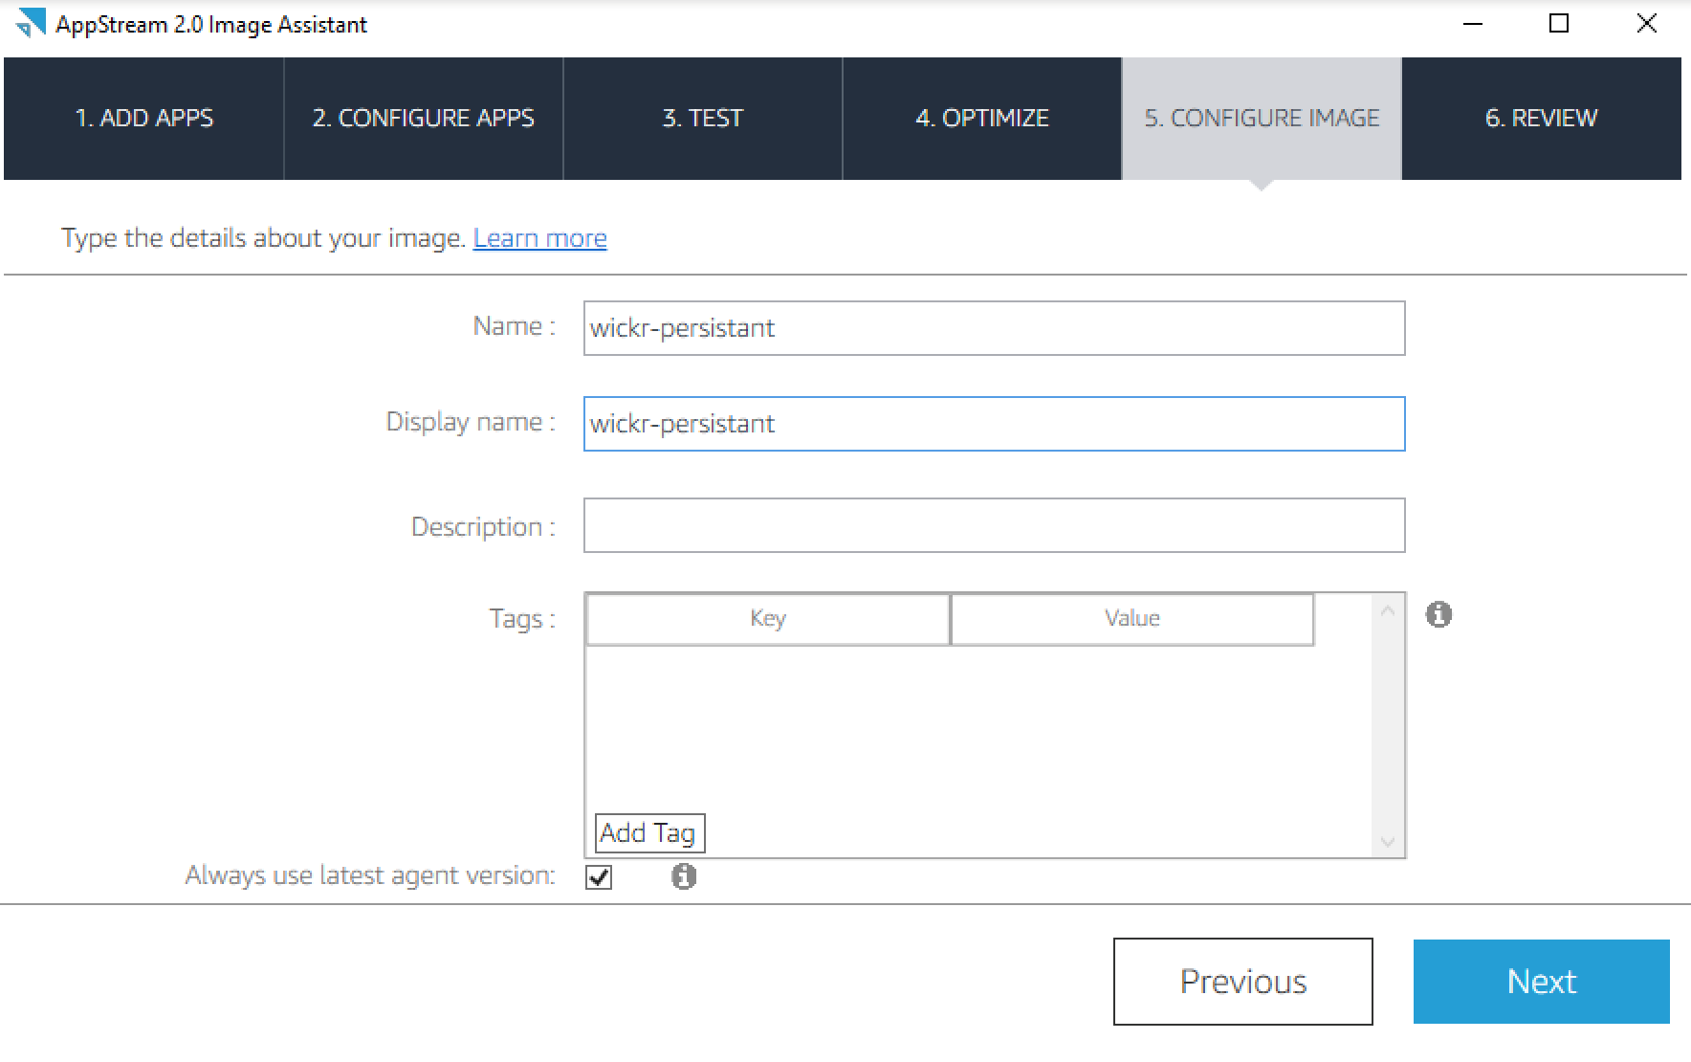Click the info icon beside Tags table
Image resolution: width=1691 pixels, height=1062 pixels.
pos(1440,615)
